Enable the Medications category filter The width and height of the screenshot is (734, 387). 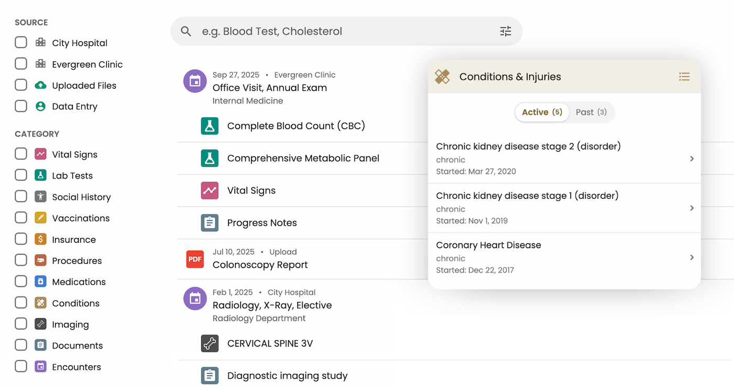click(21, 281)
